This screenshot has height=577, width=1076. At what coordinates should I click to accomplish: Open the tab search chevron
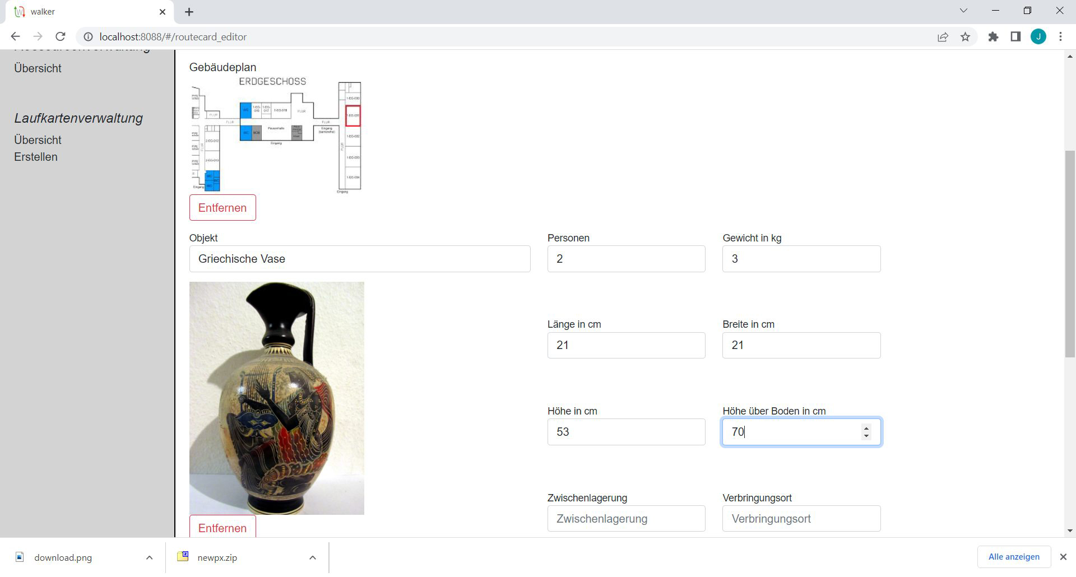(x=963, y=11)
